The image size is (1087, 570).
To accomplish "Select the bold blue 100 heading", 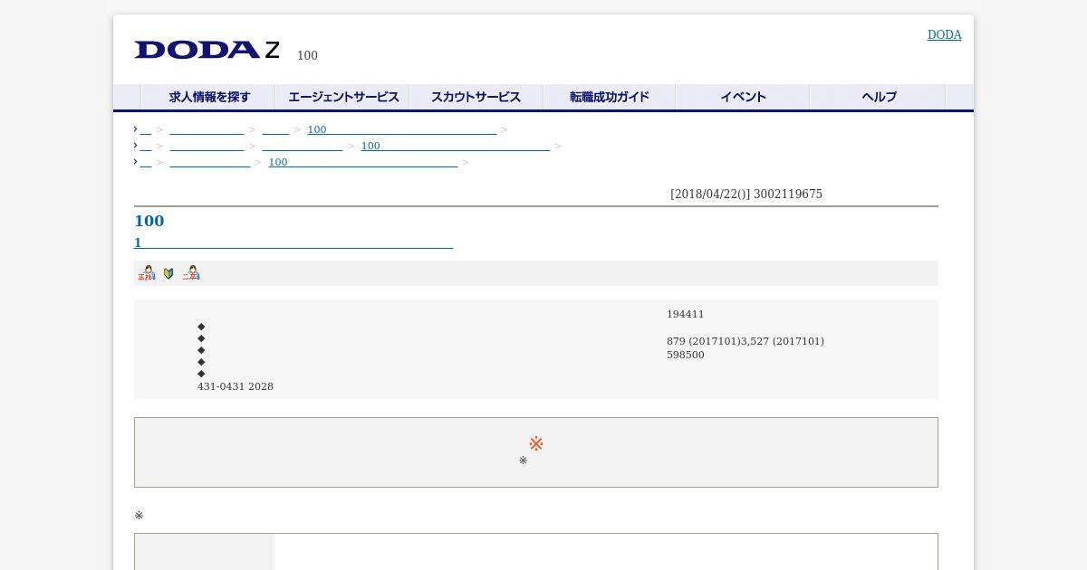I will pos(149,221).
